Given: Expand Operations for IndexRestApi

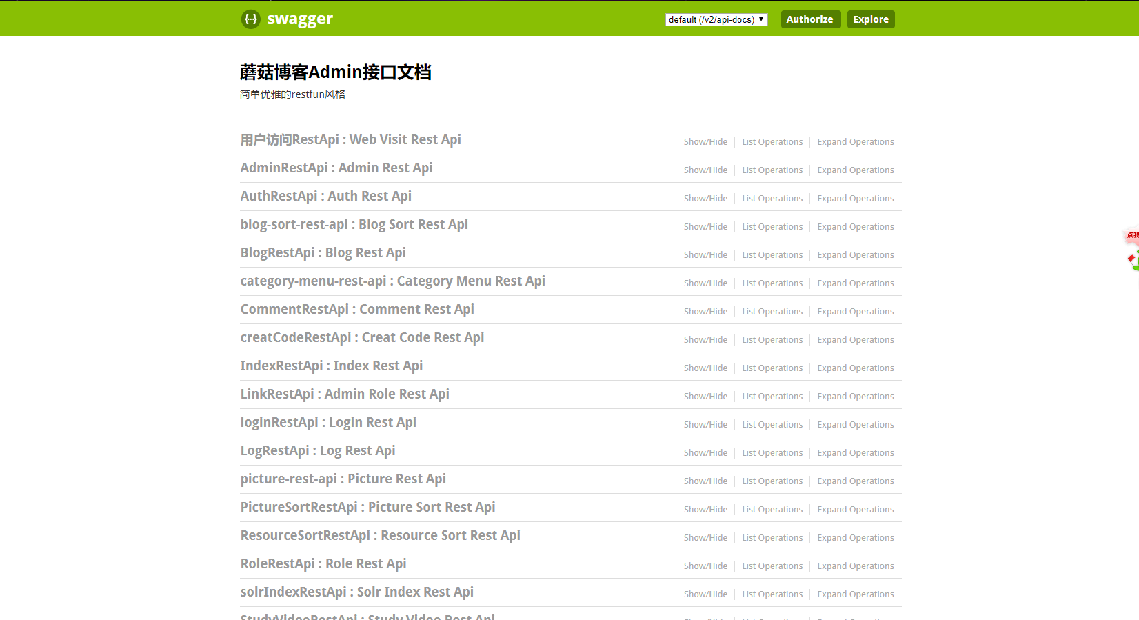Looking at the screenshot, I should (x=856, y=368).
